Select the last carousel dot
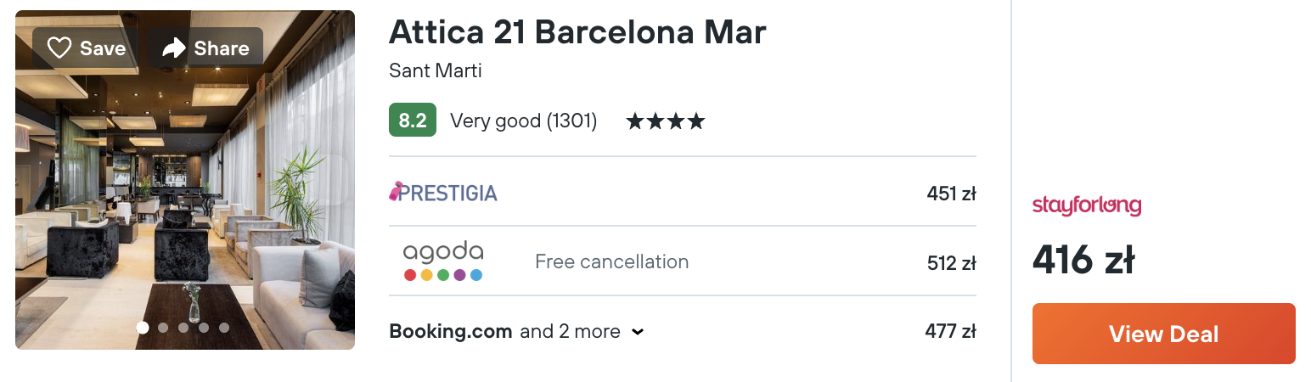The width and height of the screenshot is (1311, 382). pos(224,327)
